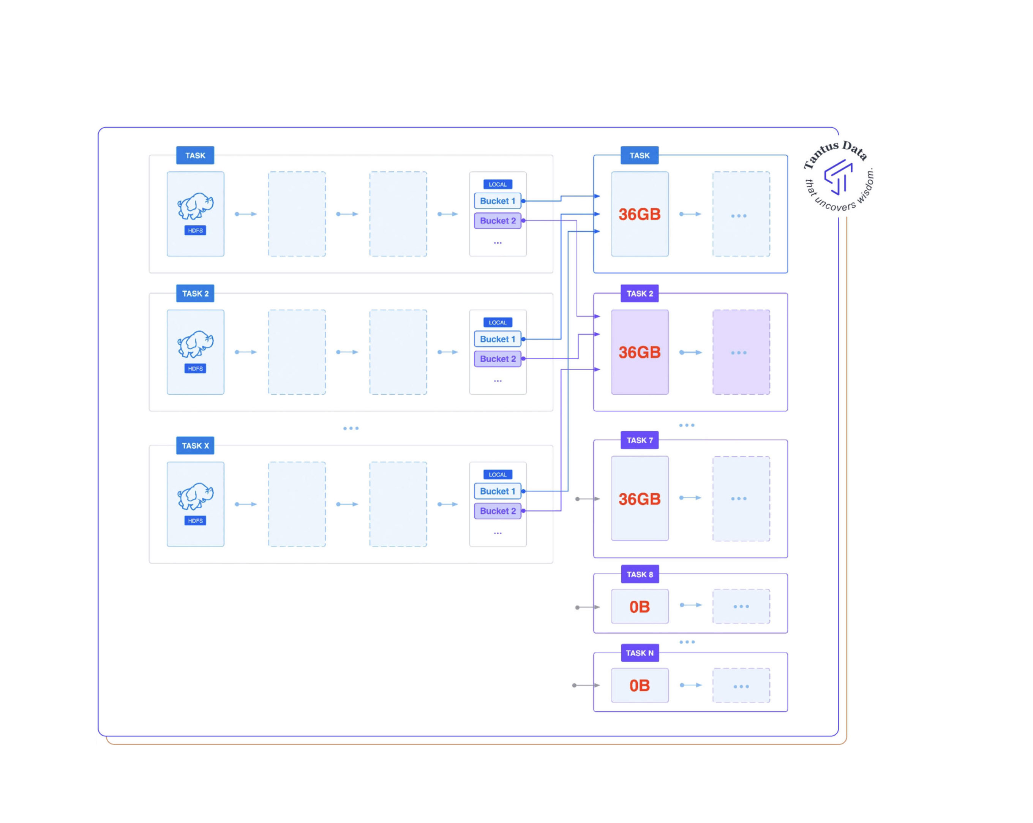Select Bucket 1 in TASK X

point(498,491)
